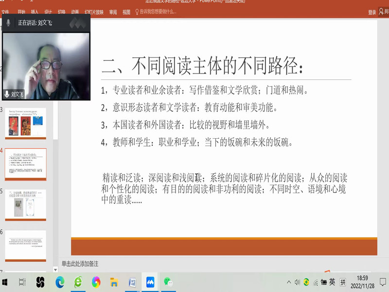Open Tencent Meeting from the taskbar

(x=150, y=282)
